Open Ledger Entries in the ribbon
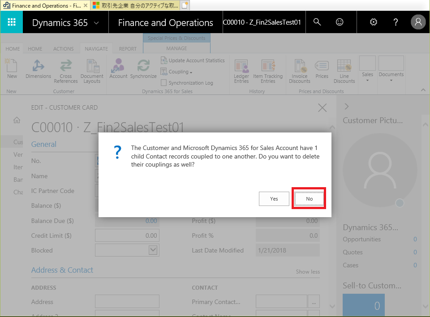Viewport: 430px width, 317px height. coord(241,71)
